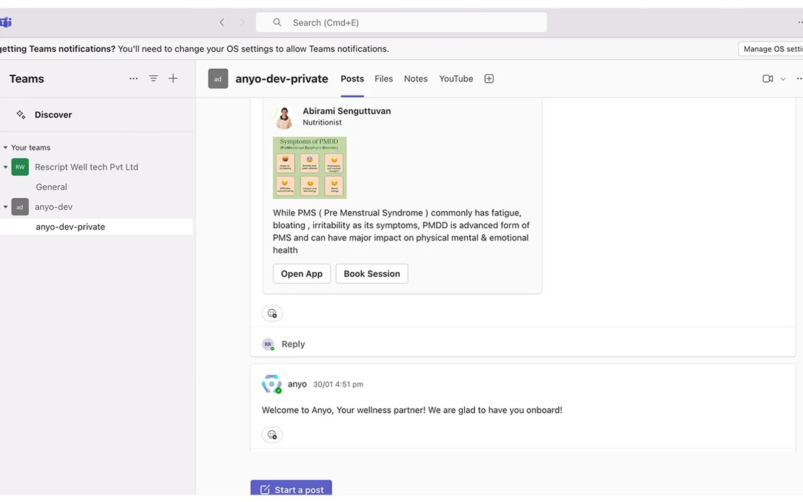Image resolution: width=803 pixels, height=502 pixels.
Task: Go forward with the right arrow
Action: (x=242, y=23)
